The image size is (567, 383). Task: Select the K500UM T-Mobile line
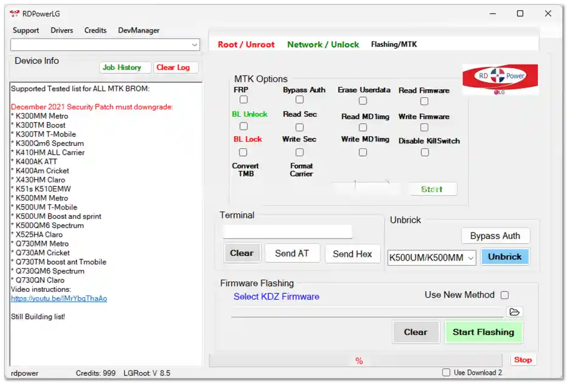tap(44, 207)
